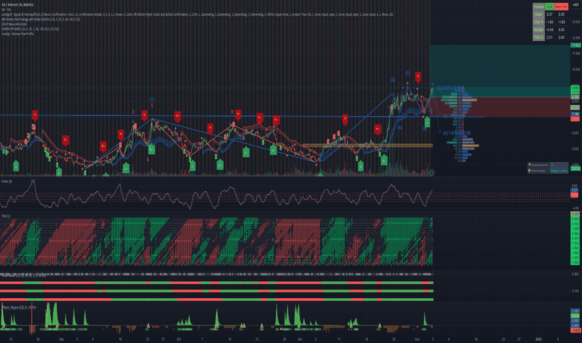This screenshot has height=343, width=582.
Task: Select the red stop-loss zone of the long position
Action: 500,107
